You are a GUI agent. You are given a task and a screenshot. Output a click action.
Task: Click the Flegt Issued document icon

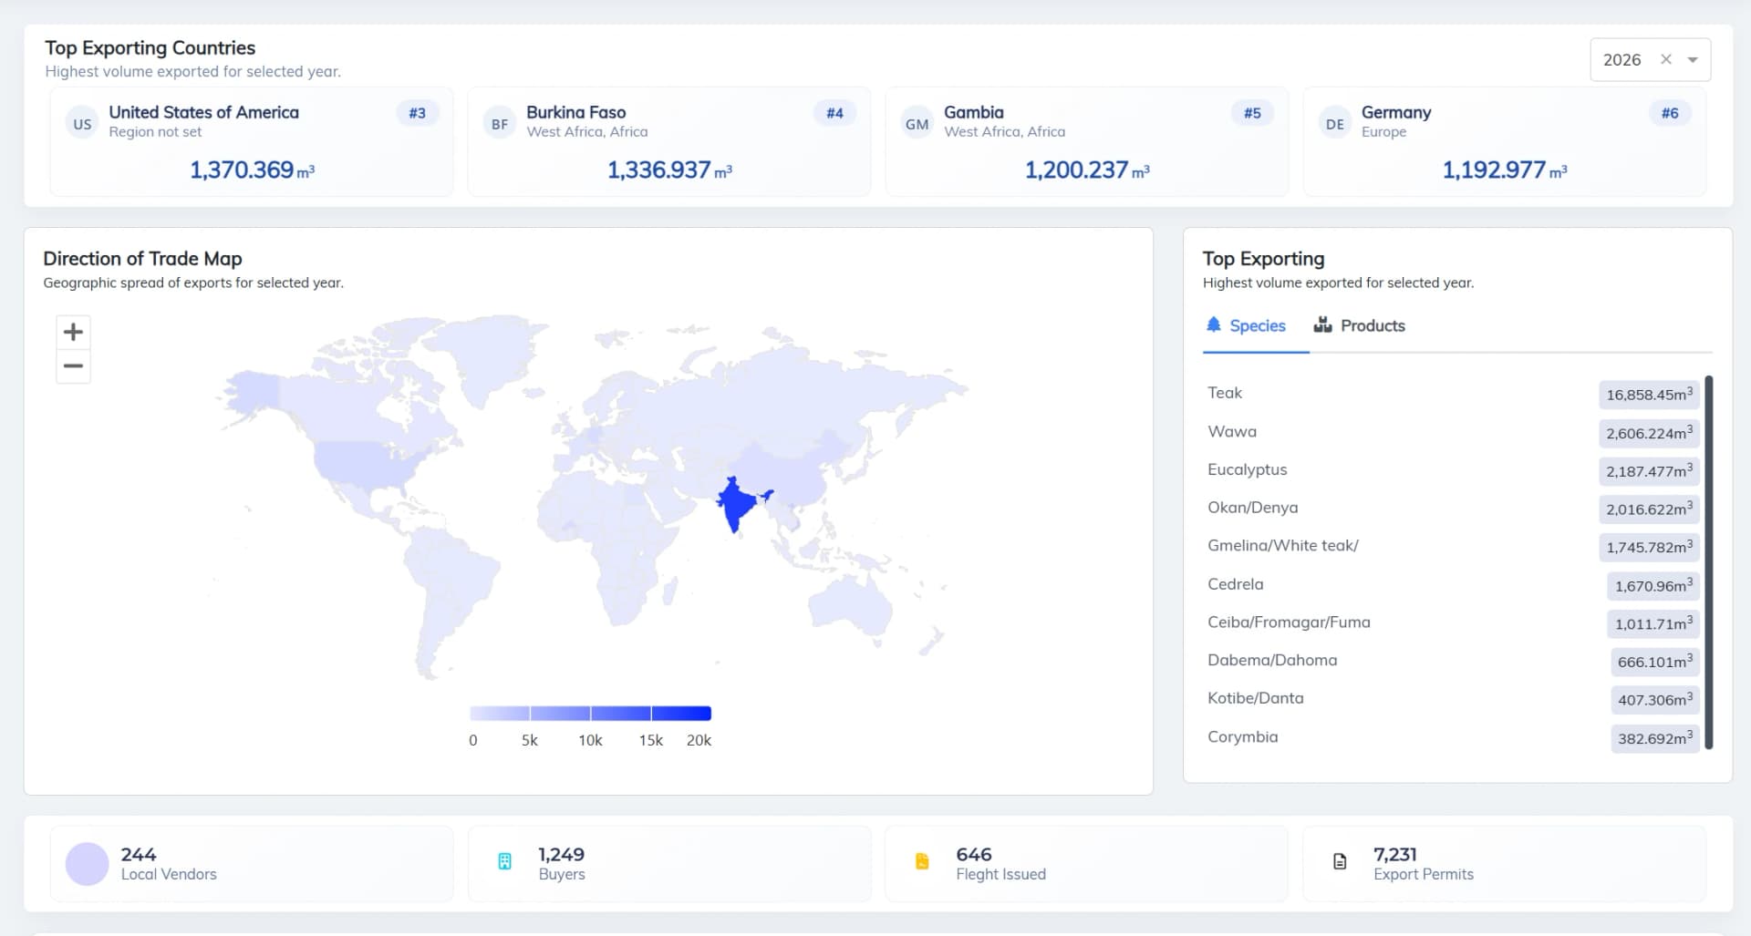[922, 861]
